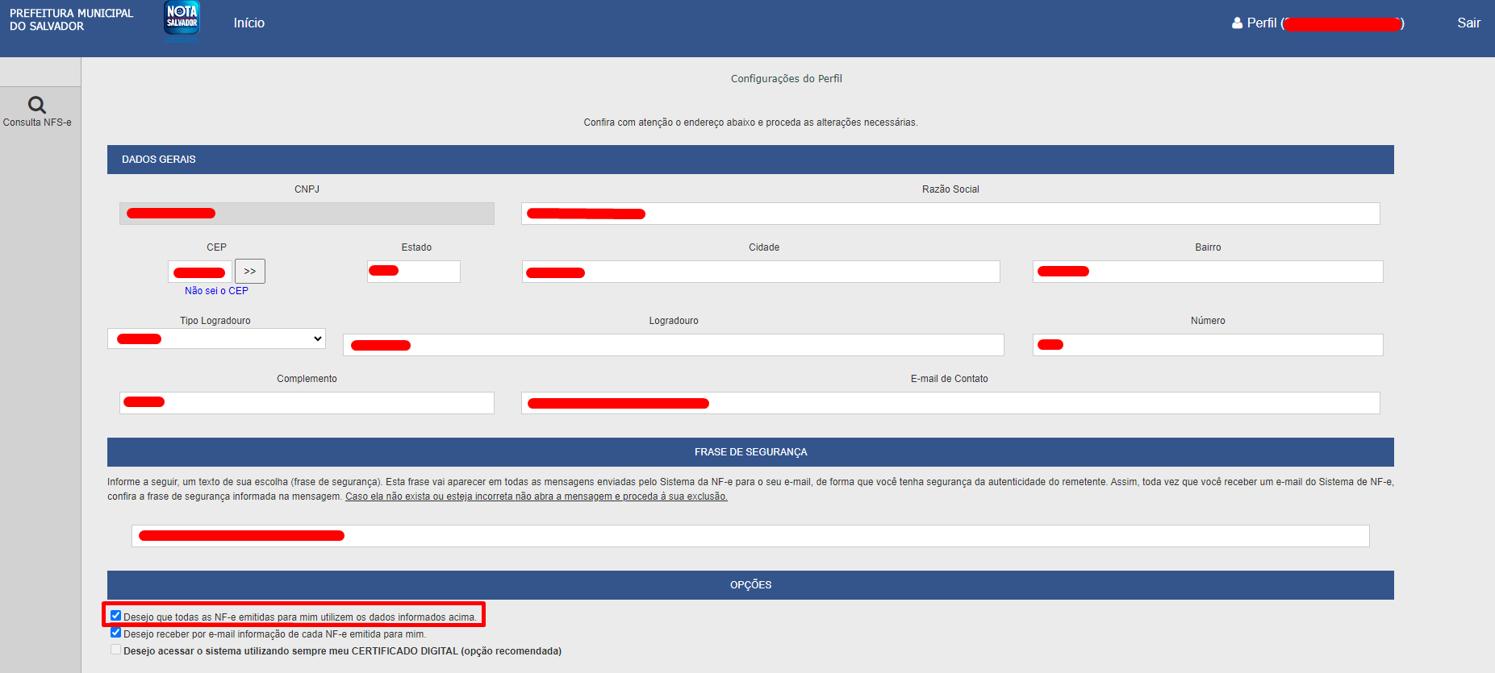Click Sair to log out
The width and height of the screenshot is (1495, 673).
click(x=1468, y=23)
